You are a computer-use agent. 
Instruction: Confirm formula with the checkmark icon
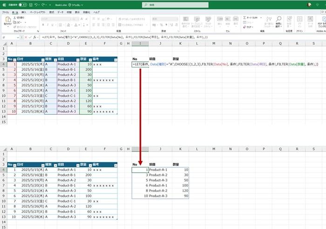[x=29, y=36]
